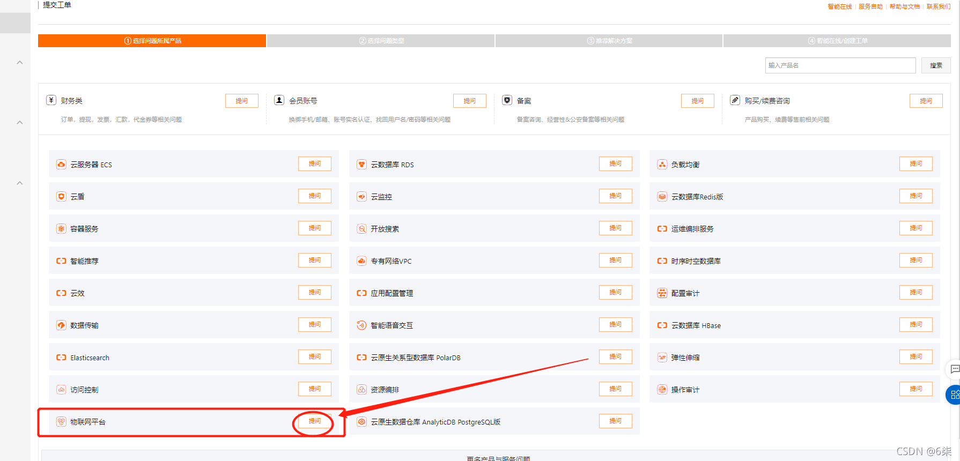Screen dimensions: 960x461
Task: Click 提问 for 会员账号
Action: point(470,101)
